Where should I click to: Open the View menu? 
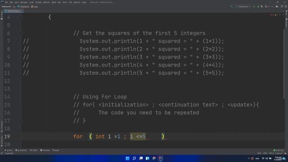pos(17,2)
